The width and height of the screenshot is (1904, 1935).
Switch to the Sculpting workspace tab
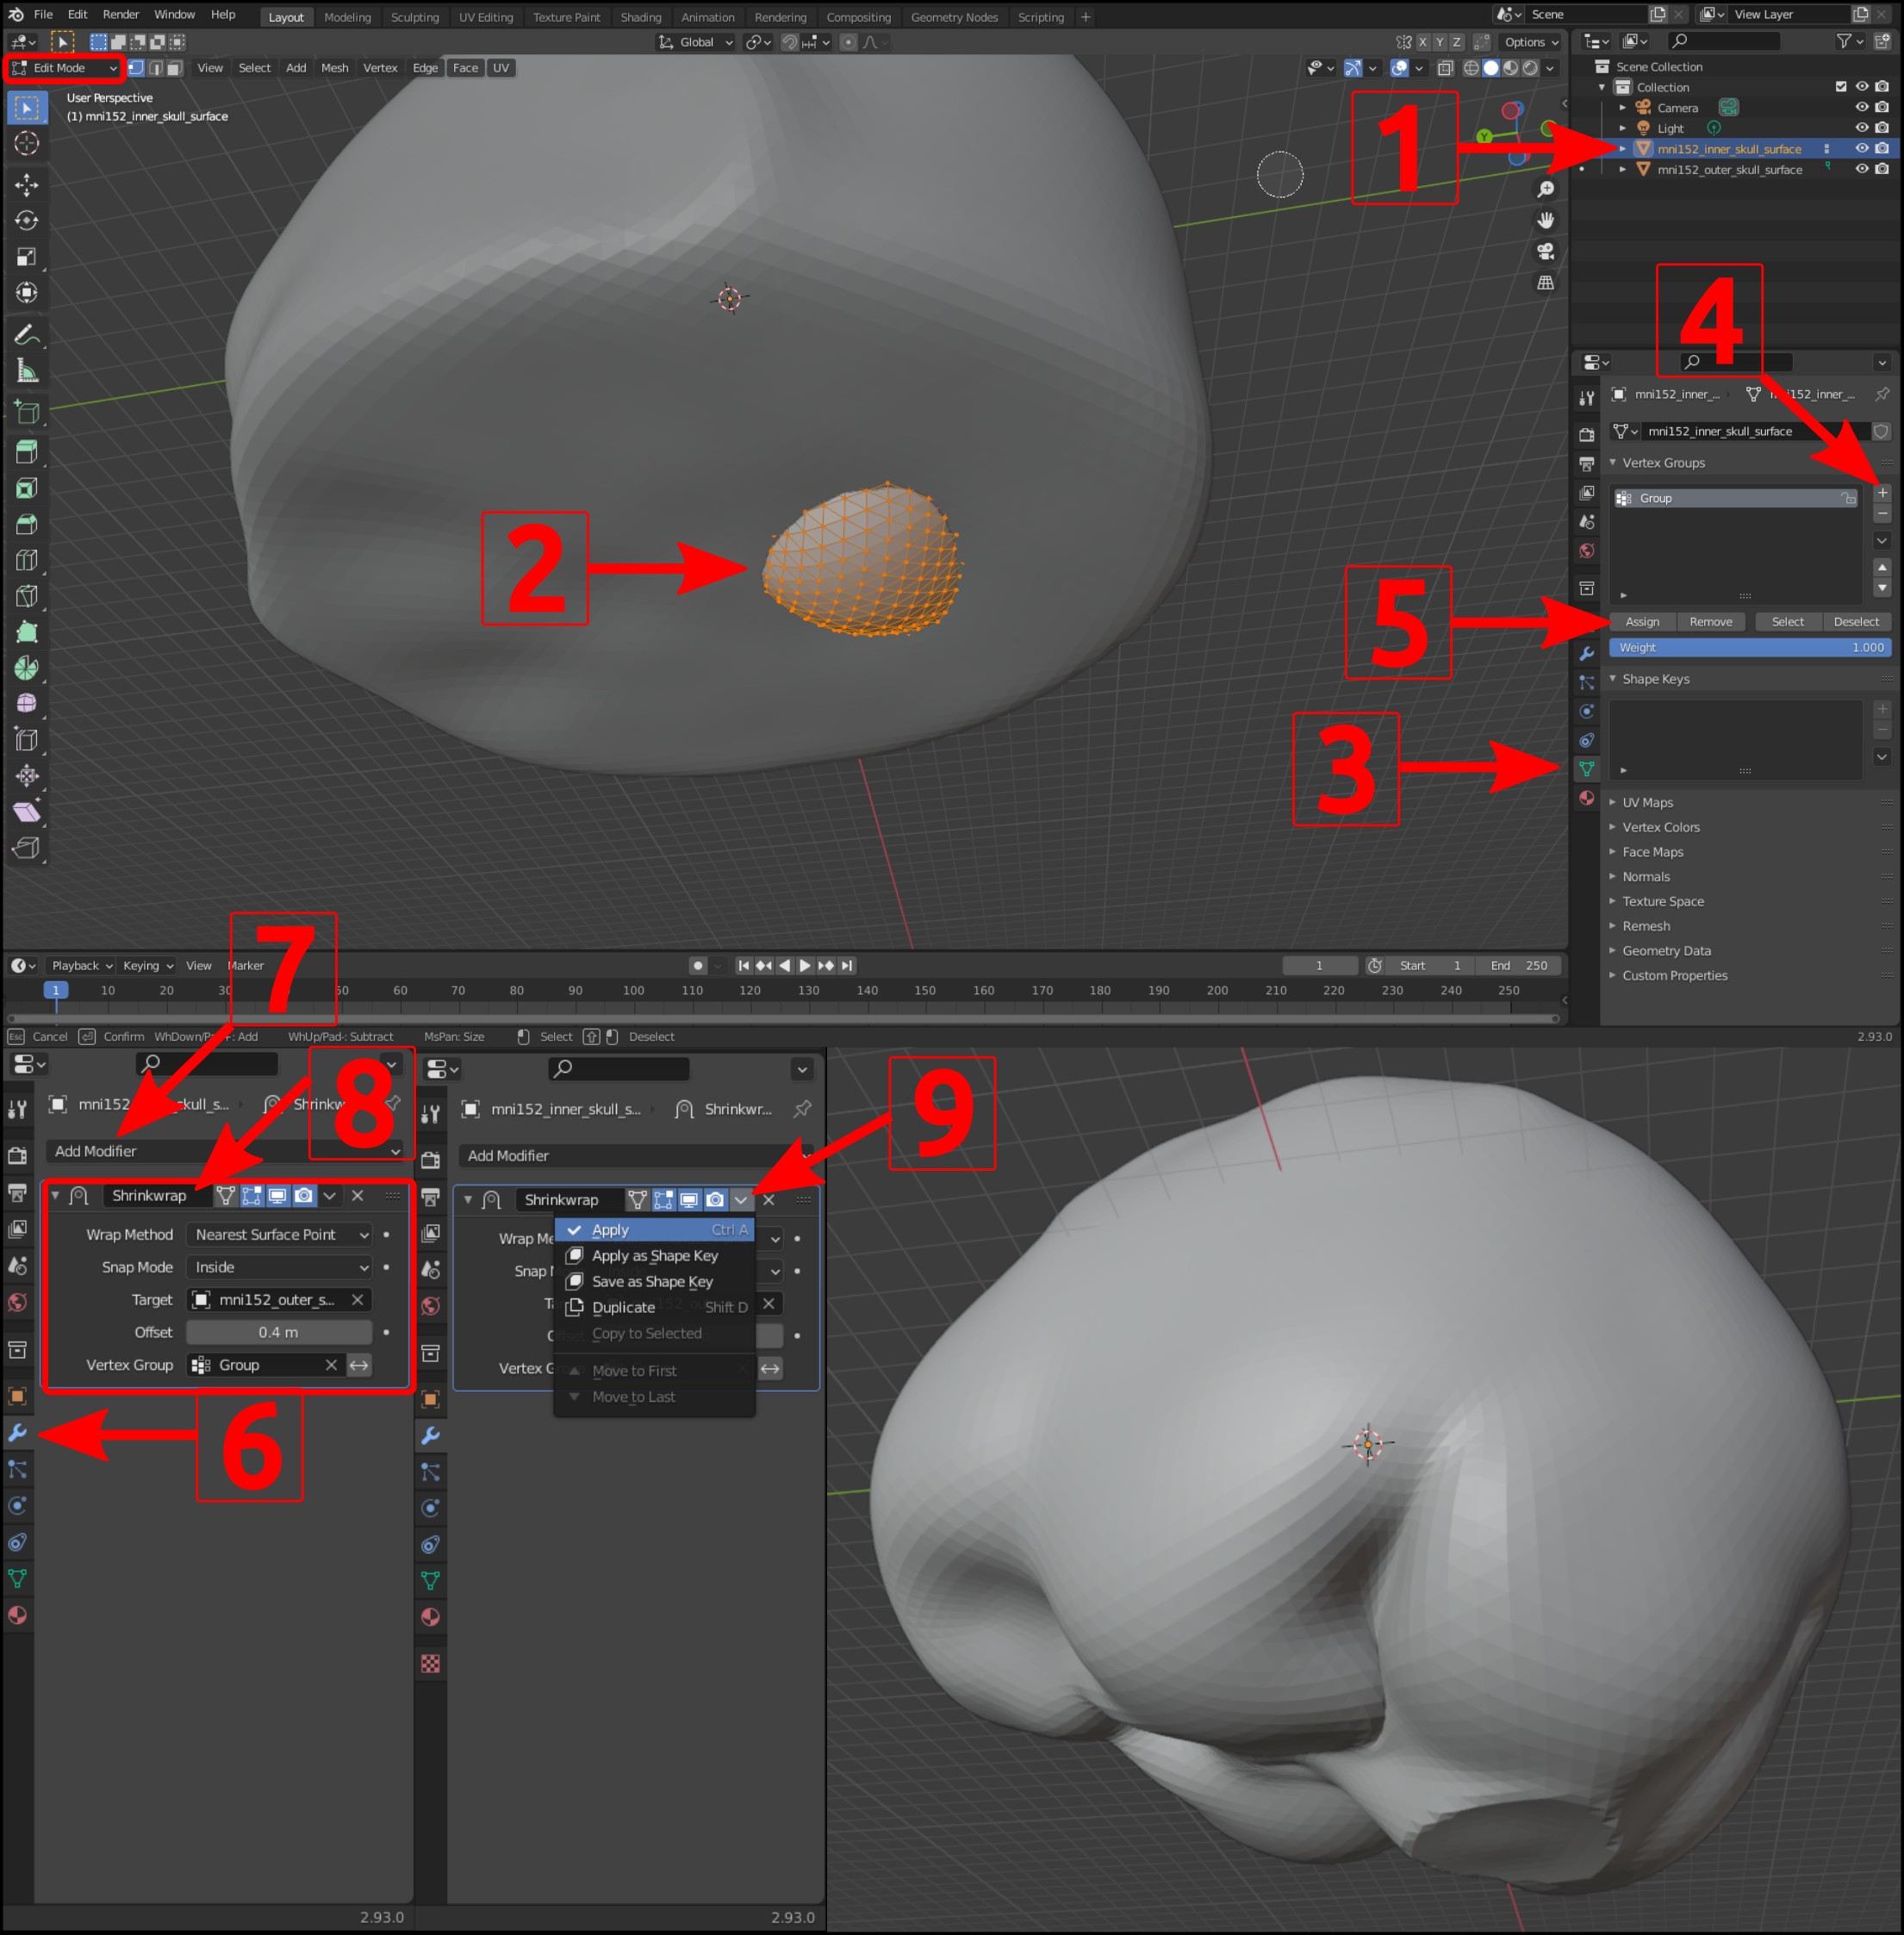pyautogui.click(x=414, y=17)
